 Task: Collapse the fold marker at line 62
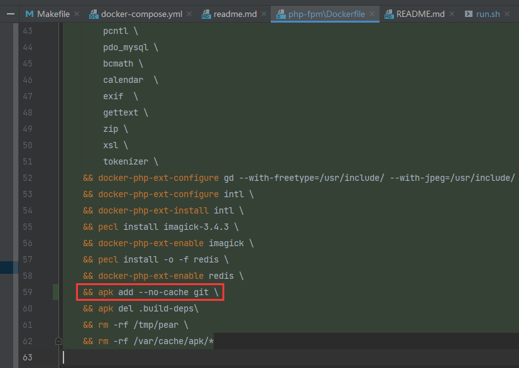tap(58, 341)
